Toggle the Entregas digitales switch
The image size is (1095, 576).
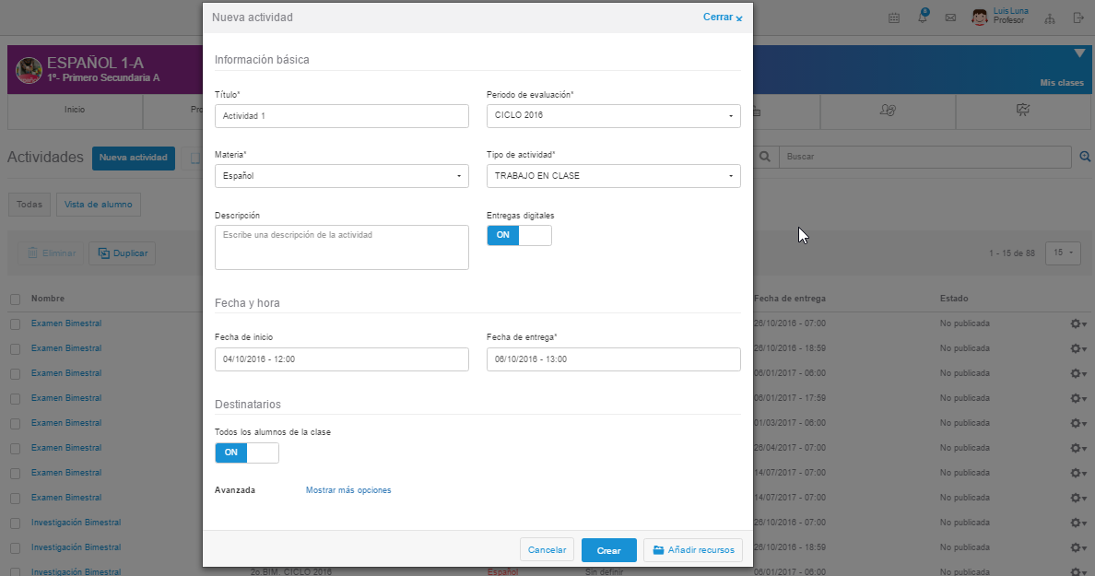coord(519,235)
